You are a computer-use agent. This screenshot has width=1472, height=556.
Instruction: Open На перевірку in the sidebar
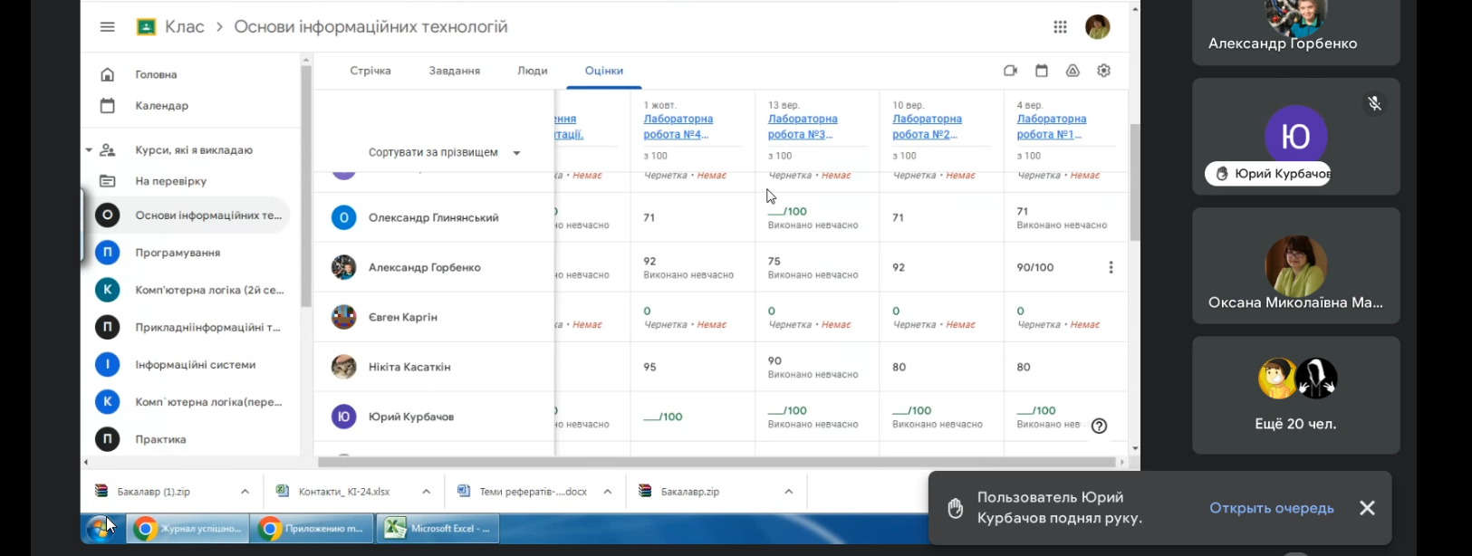click(x=170, y=181)
